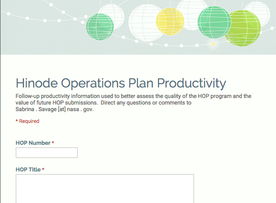This screenshot has width=276, height=203.
Task: Focus the HOP Title text area
Action: (x=104, y=188)
